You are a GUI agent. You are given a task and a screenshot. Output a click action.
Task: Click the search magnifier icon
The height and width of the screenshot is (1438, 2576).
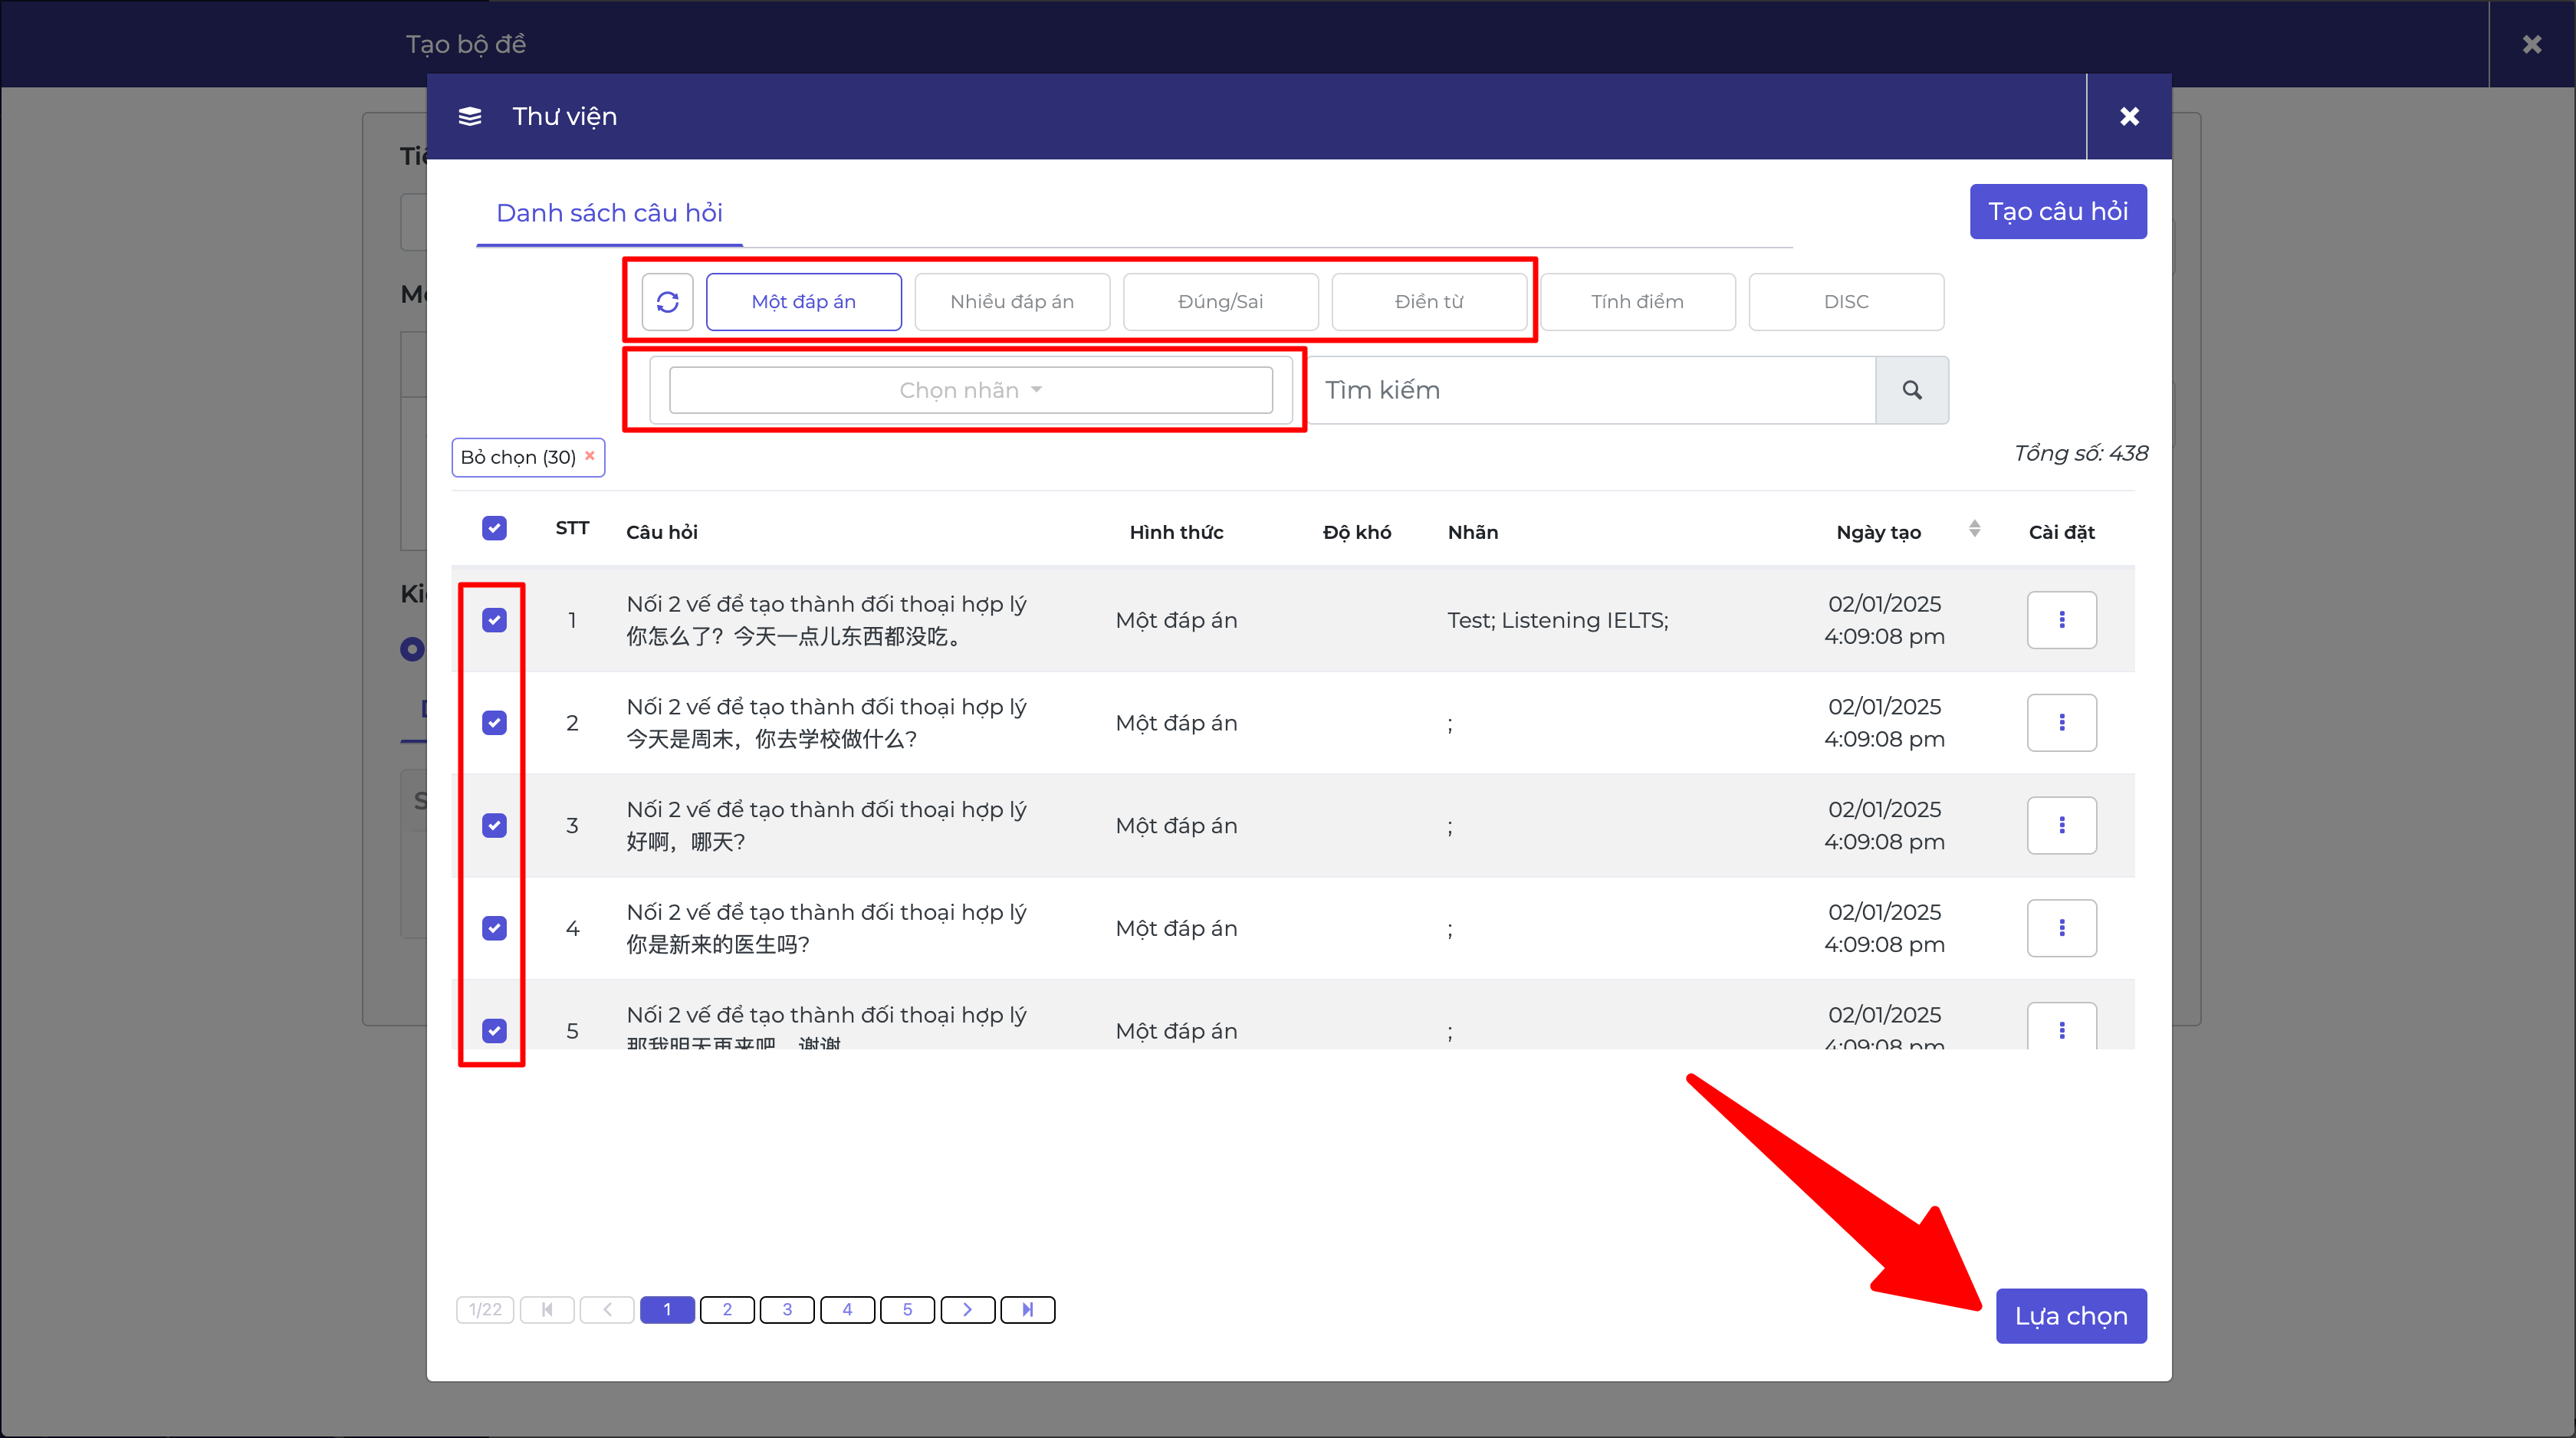[x=1911, y=390]
